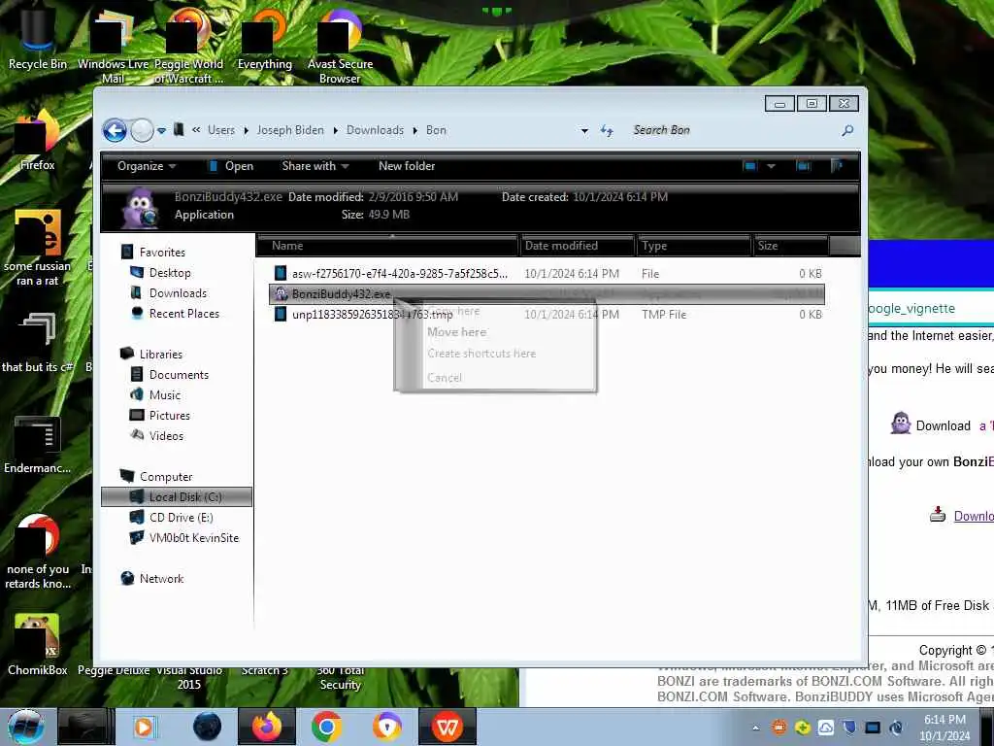This screenshot has height=746, width=994.
Task: Click the white cloud tray icon
Action: [x=826, y=728]
